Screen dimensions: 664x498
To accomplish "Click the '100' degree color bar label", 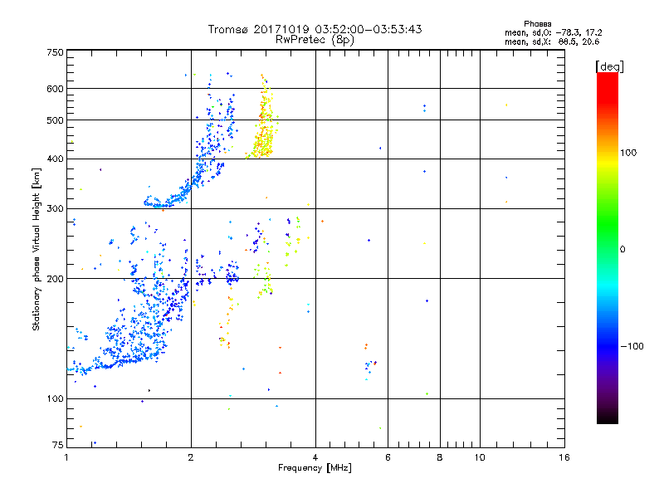I will click(x=628, y=153).
